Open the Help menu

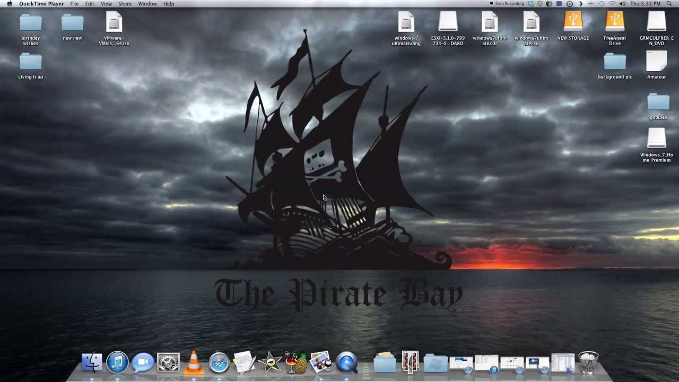pos(169,4)
